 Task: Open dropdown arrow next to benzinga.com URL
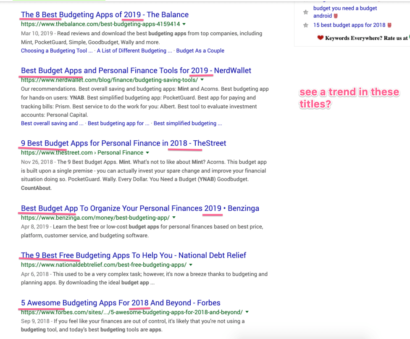click(x=174, y=218)
